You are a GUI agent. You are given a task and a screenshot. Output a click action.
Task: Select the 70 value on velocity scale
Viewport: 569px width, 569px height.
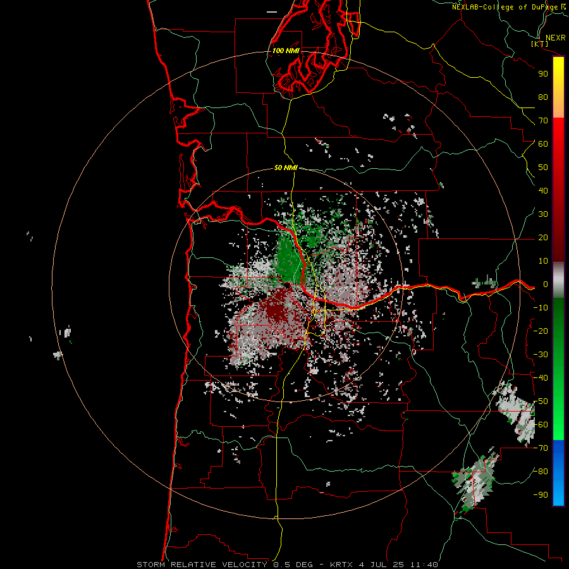[543, 121]
